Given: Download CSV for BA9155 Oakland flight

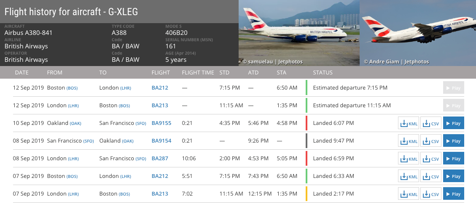Looking at the screenshot, I should point(431,123).
